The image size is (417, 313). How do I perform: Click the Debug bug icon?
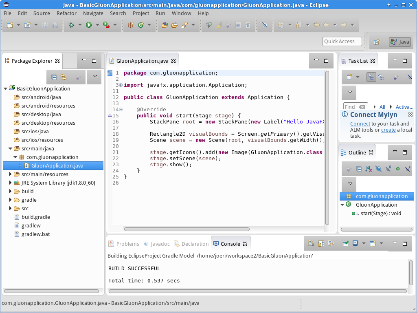point(71,25)
